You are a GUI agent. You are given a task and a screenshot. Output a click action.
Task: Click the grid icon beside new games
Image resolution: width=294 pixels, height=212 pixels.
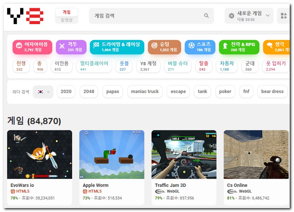pyautogui.click(x=284, y=16)
